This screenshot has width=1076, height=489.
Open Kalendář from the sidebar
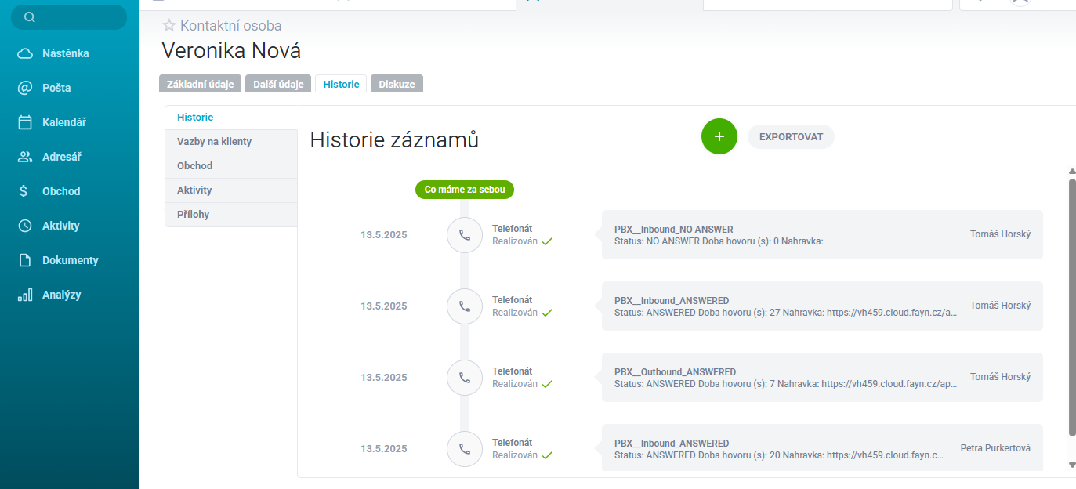coord(63,122)
